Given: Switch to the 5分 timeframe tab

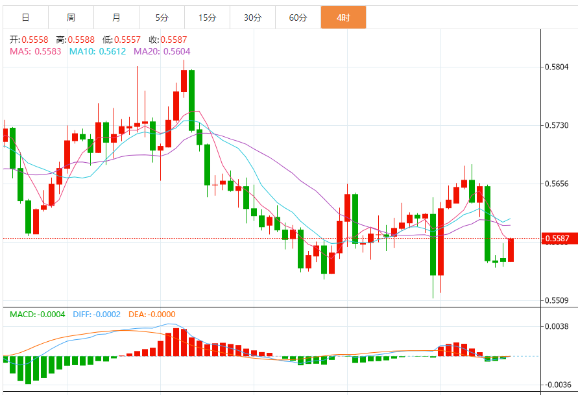Looking at the screenshot, I should (x=162, y=18).
